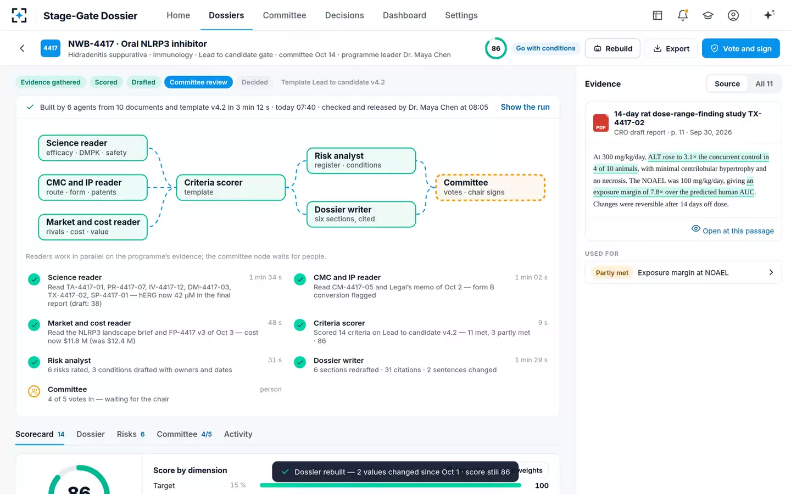Expand the Exposure margin at NOAEL row
This screenshot has width=791, height=494.
(x=683, y=272)
